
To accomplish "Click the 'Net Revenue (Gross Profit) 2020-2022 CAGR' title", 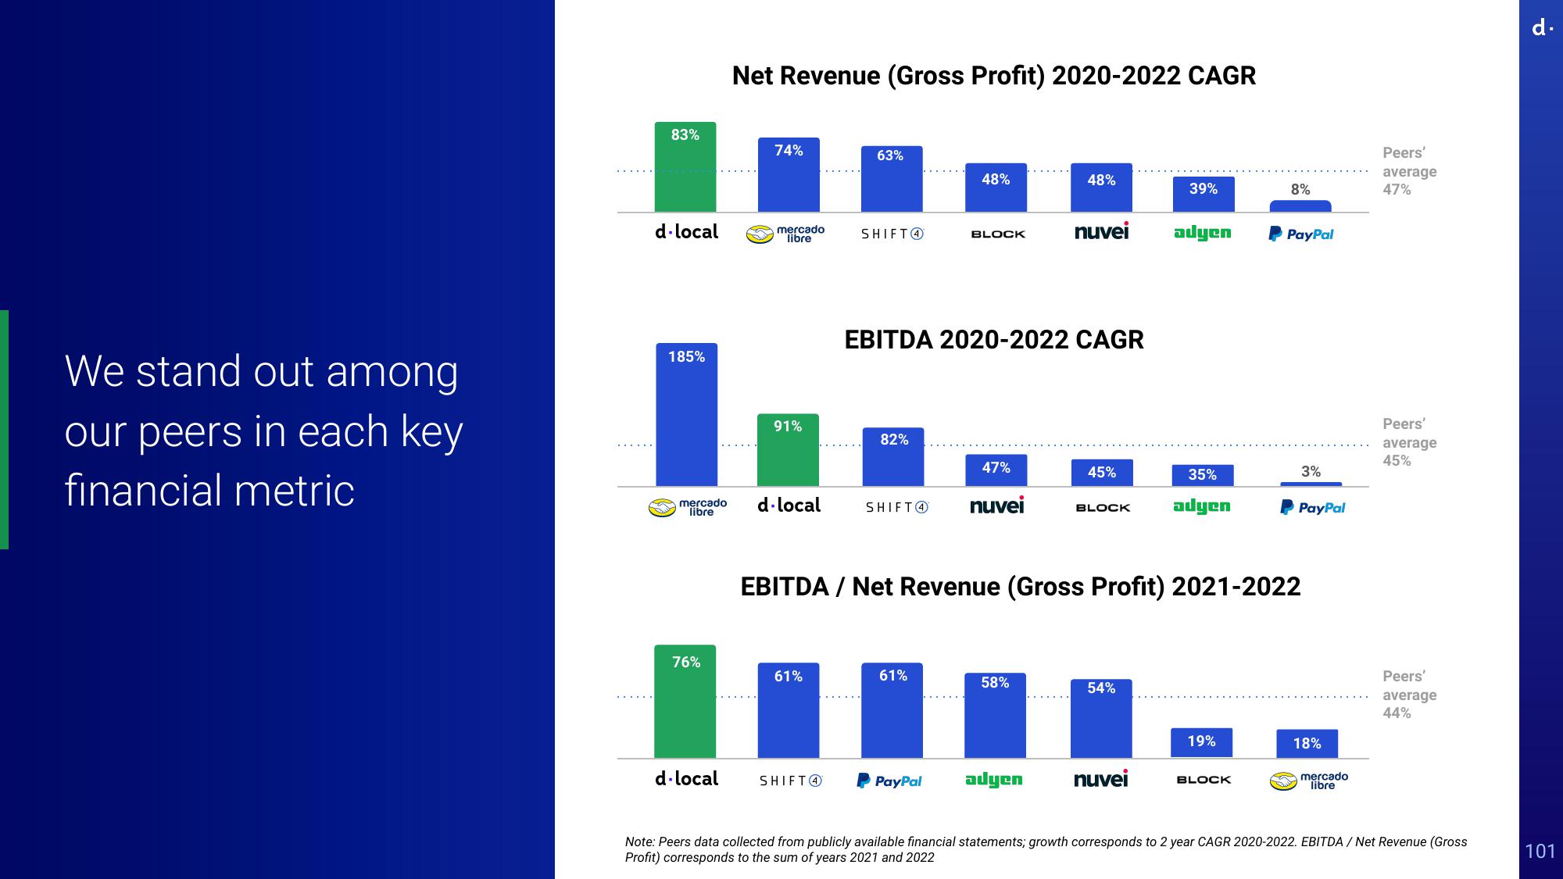I will 994,76.
